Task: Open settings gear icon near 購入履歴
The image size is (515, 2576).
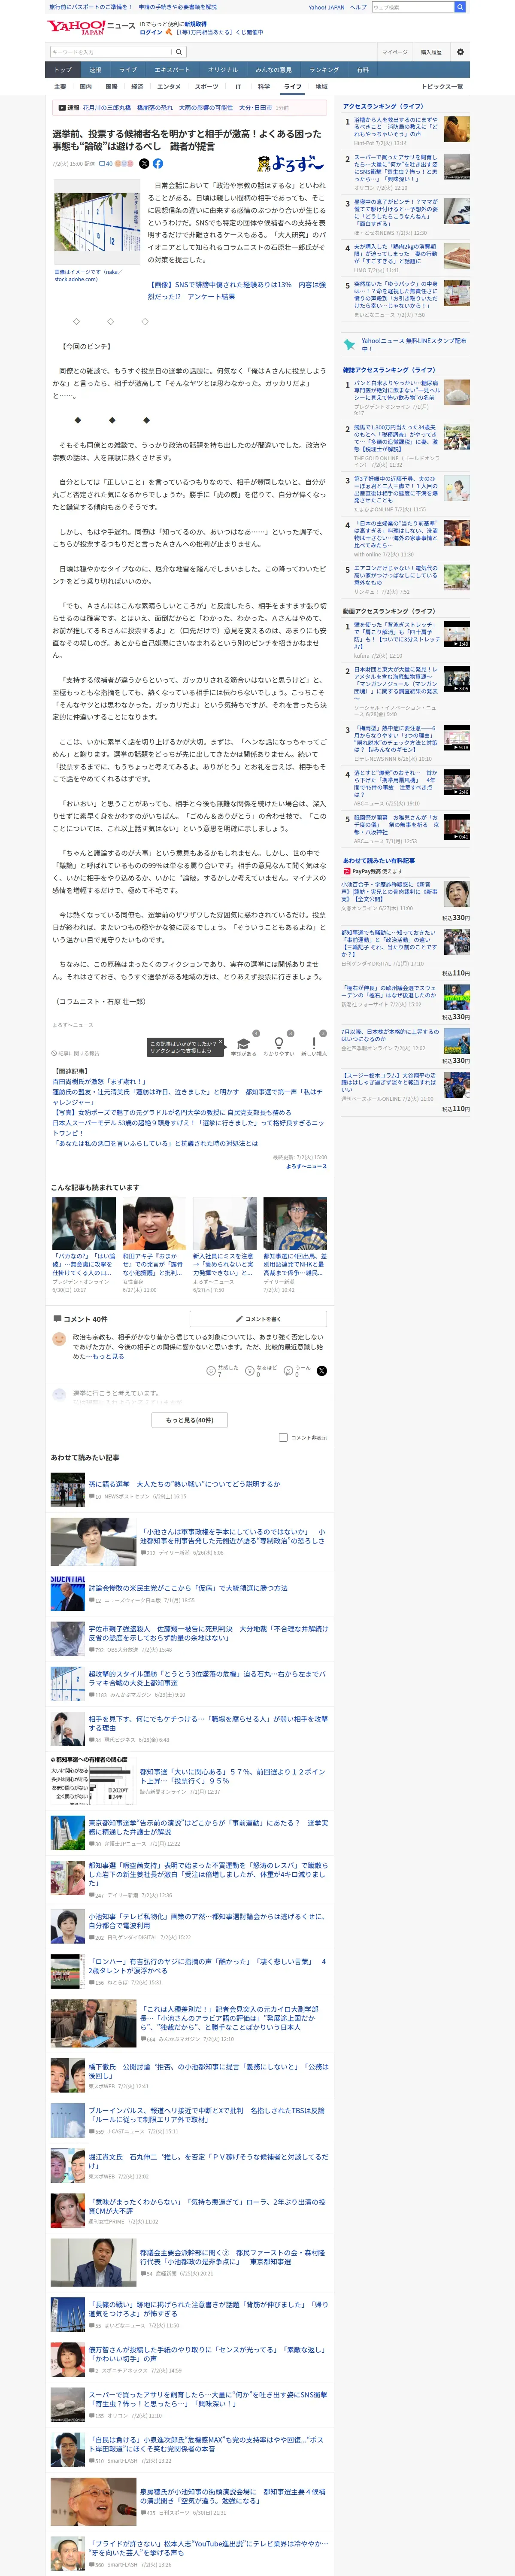Action: (460, 52)
